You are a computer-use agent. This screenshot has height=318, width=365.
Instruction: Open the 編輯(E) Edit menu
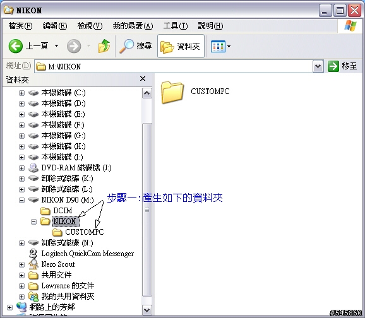tap(55, 26)
